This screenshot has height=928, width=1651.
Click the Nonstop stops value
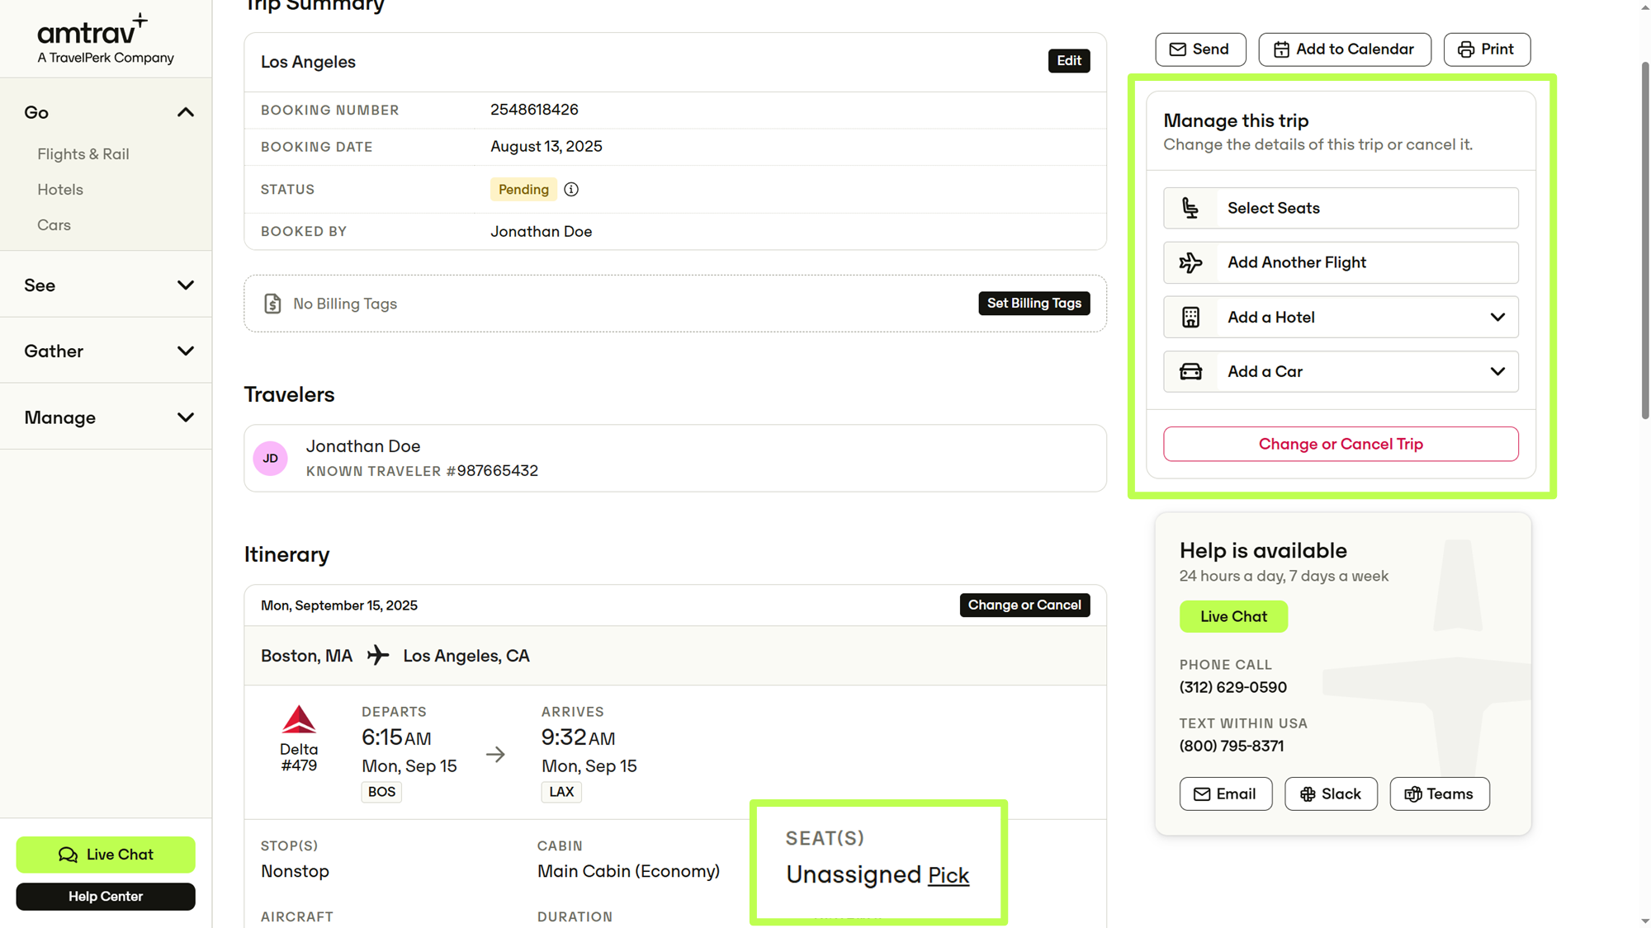point(295,871)
